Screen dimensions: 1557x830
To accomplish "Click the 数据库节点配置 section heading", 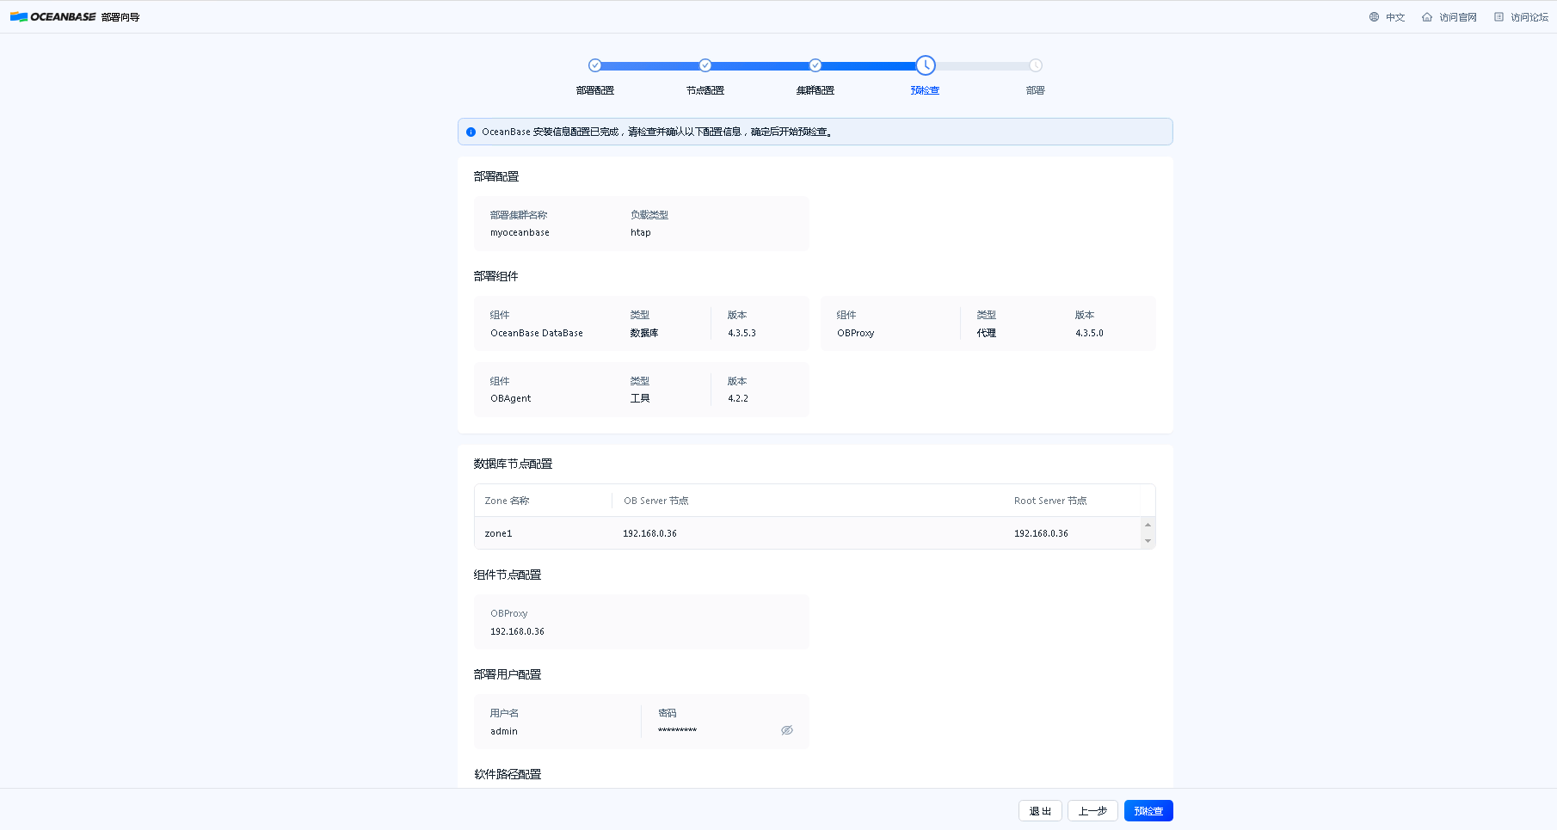I will point(513,464).
